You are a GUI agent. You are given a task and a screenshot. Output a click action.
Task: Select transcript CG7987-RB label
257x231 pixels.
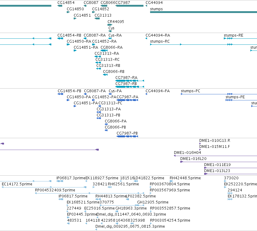click(x=126, y=84)
